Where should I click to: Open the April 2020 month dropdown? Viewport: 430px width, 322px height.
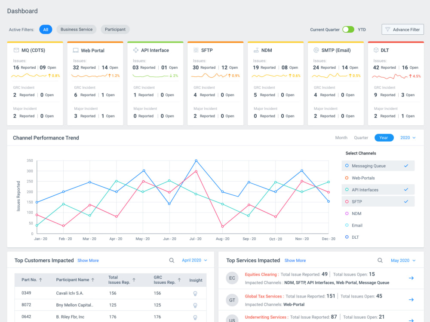tap(194, 261)
